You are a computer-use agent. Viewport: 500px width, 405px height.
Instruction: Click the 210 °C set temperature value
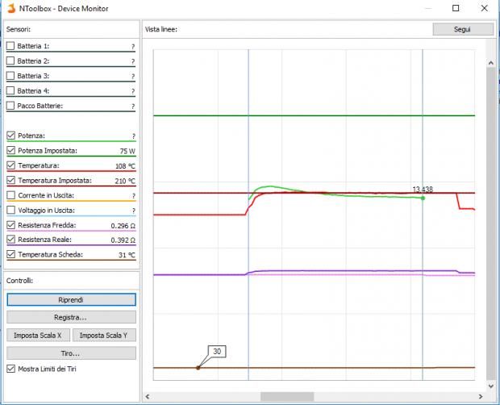125,181
